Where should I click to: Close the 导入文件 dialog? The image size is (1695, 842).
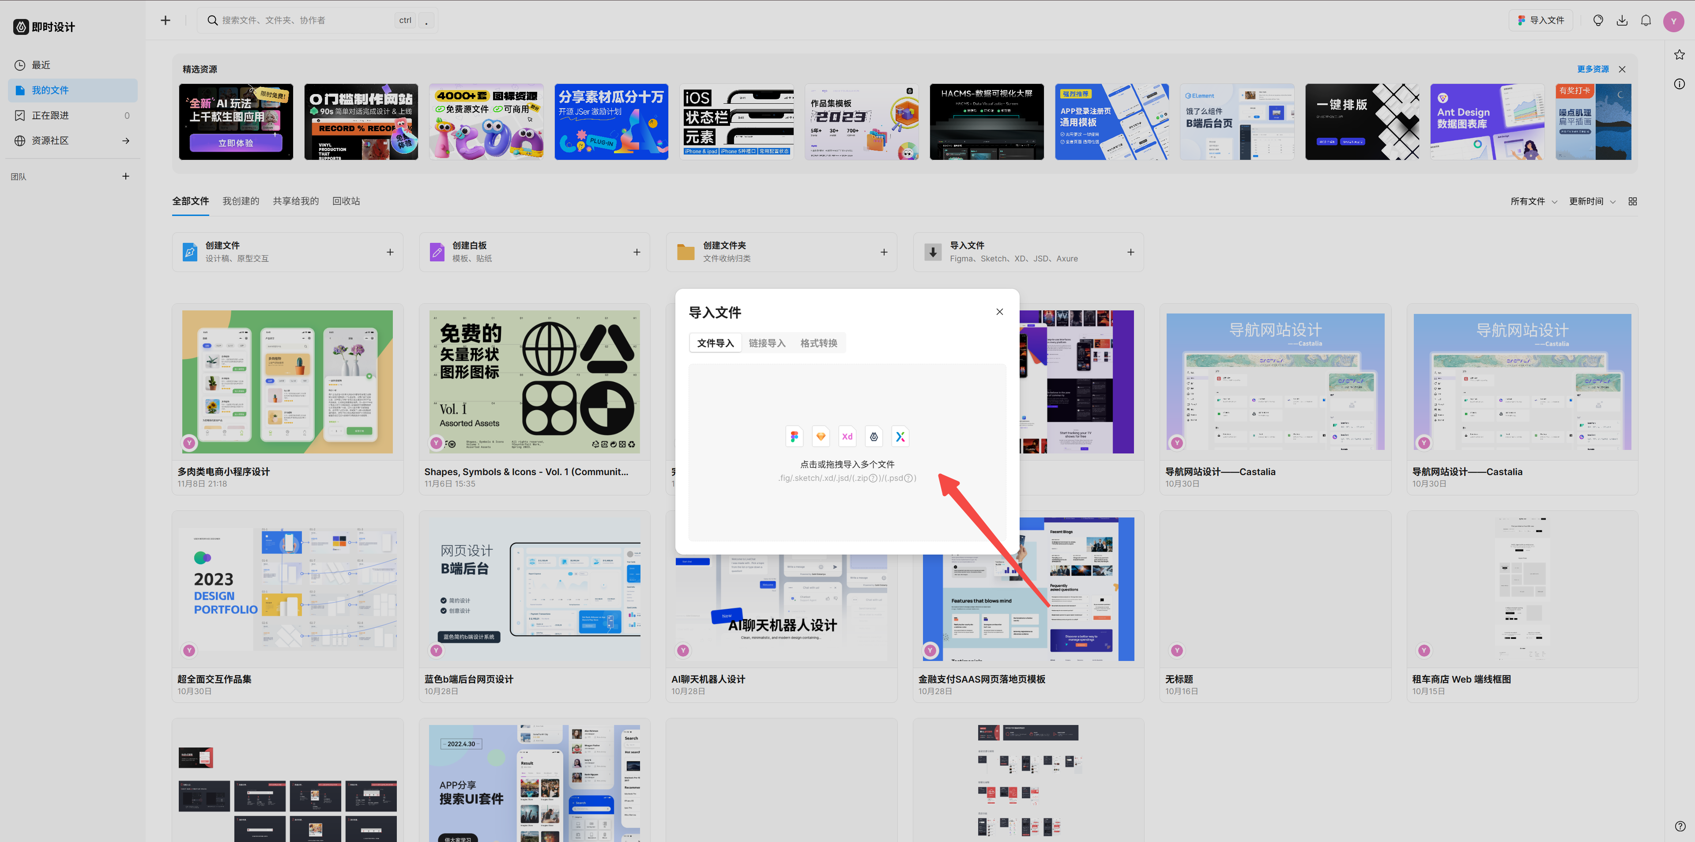click(x=999, y=312)
